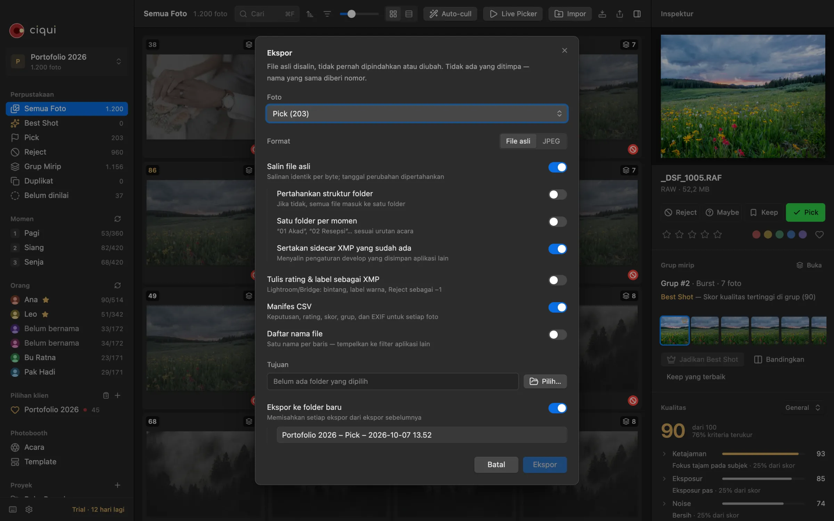Expand the Ketajaman score row

point(664,454)
